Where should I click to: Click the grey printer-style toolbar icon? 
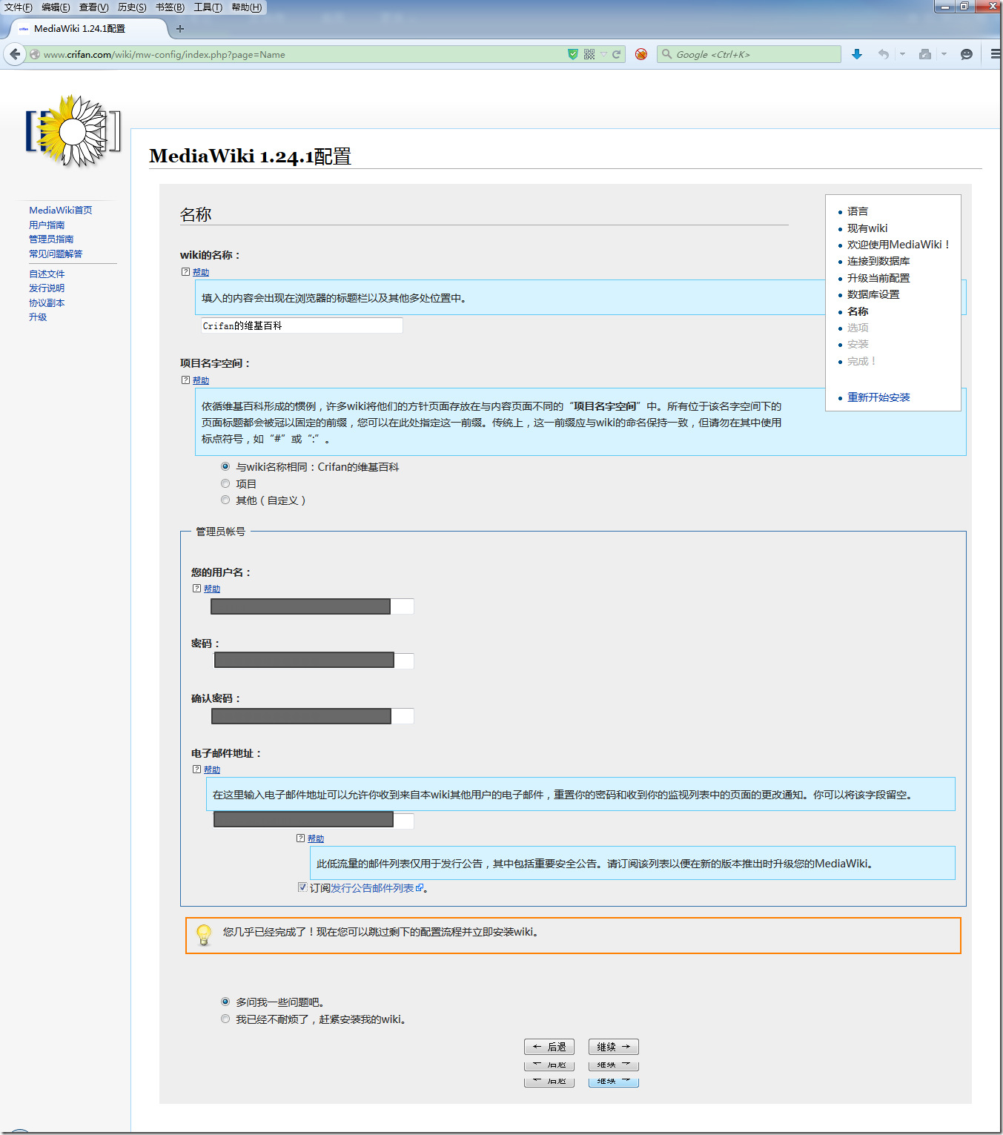tap(925, 54)
